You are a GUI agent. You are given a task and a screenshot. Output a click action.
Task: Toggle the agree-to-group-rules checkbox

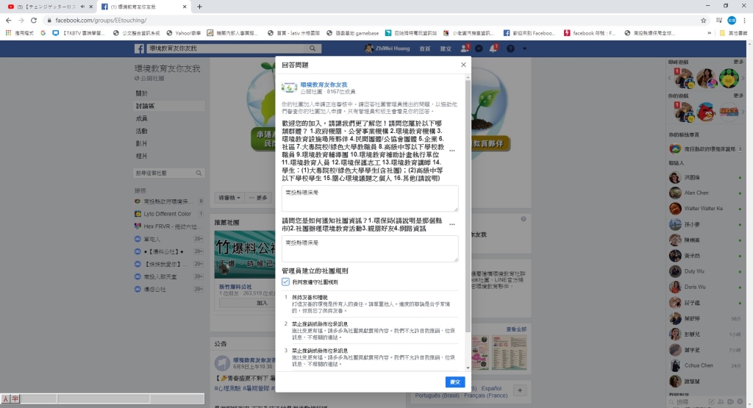tap(286, 282)
